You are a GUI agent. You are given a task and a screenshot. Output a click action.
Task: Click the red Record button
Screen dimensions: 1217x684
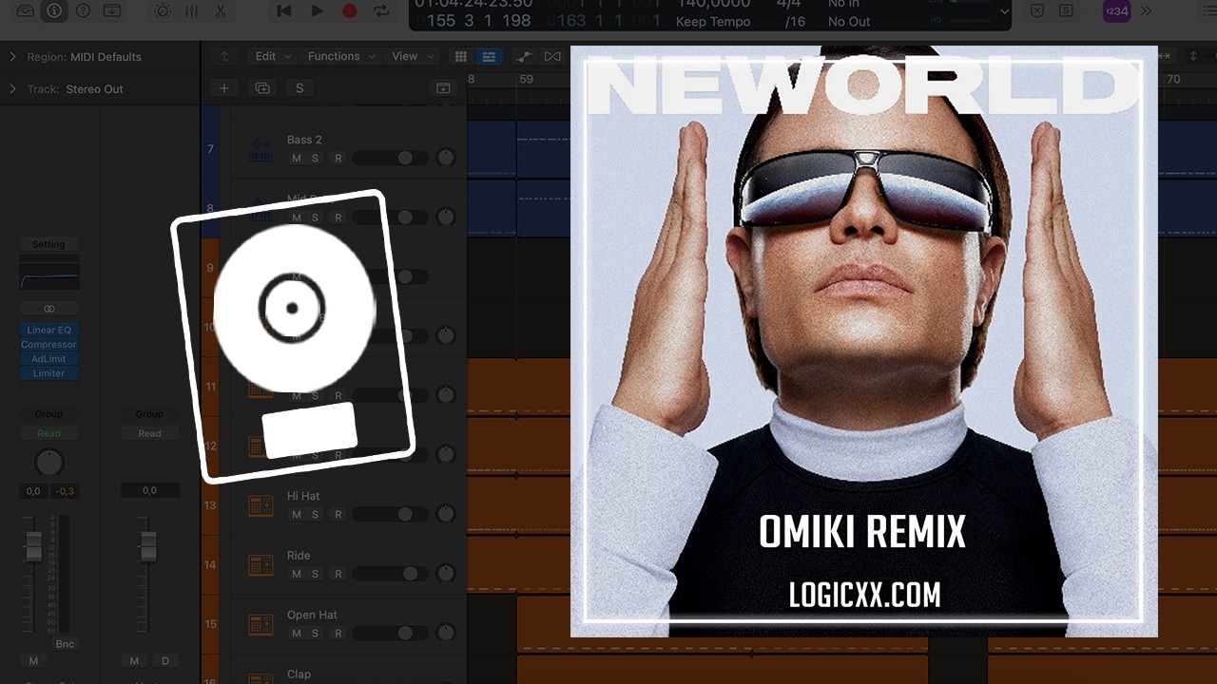click(x=349, y=10)
